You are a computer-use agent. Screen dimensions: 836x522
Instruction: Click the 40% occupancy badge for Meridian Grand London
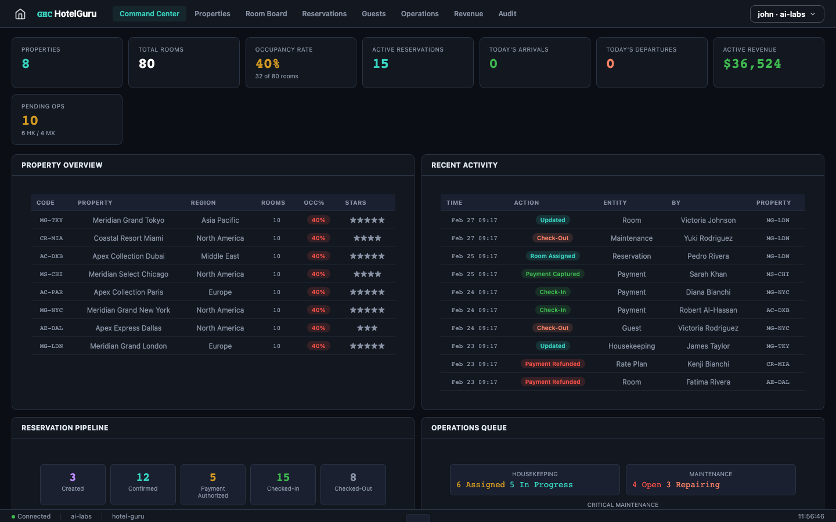pyautogui.click(x=318, y=346)
